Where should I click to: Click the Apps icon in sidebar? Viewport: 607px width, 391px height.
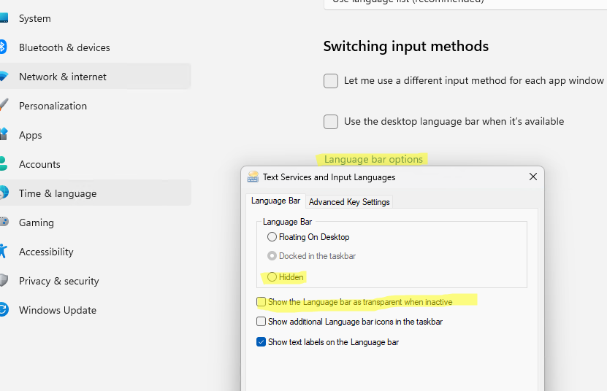(x=4, y=134)
